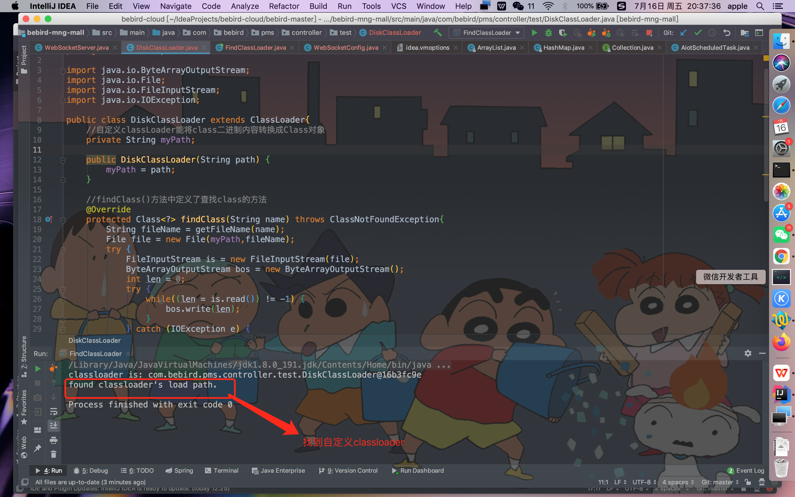Switch to WebSocketServer.java tab
This screenshot has width=795, height=497.
77,48
